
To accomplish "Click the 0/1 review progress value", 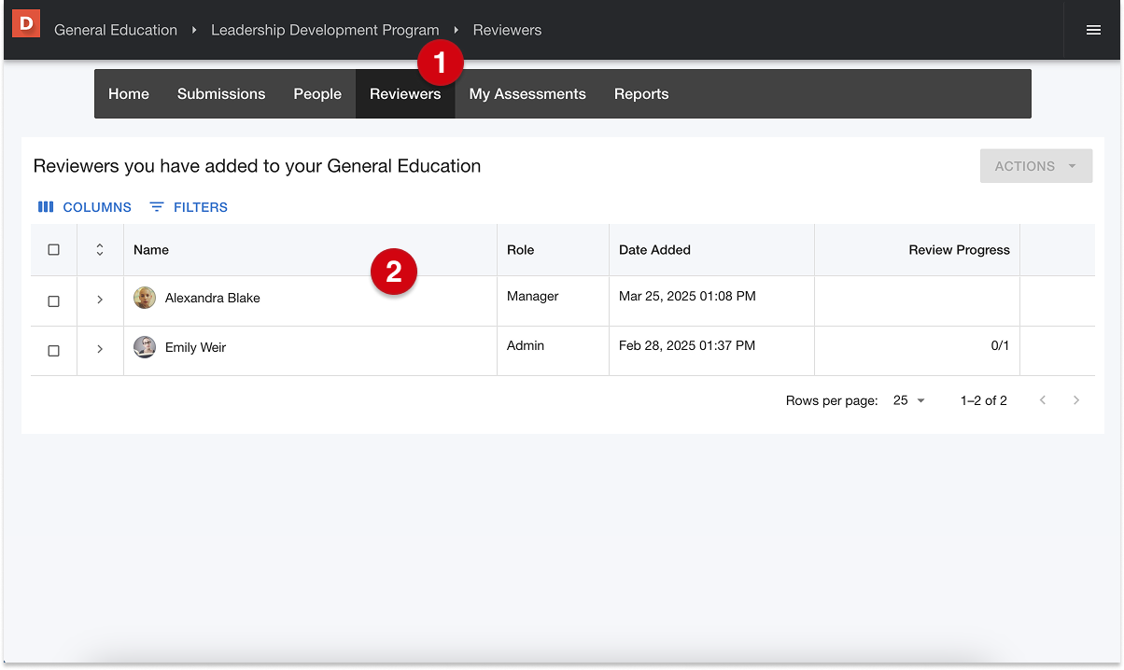I will [x=1000, y=345].
